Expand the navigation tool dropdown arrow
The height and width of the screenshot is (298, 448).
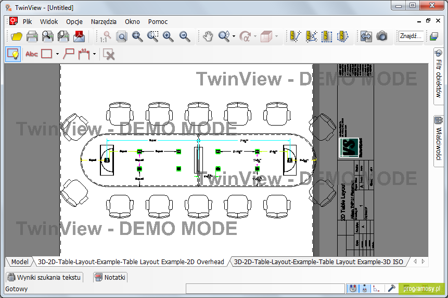tap(234, 36)
